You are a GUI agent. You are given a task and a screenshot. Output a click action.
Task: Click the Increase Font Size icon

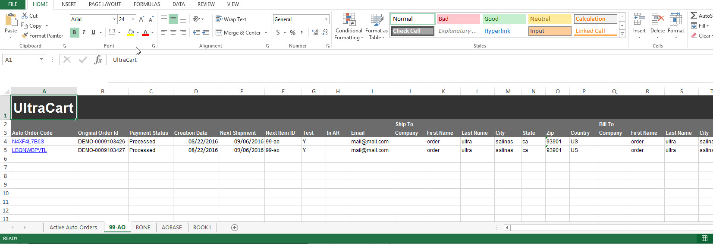(x=141, y=19)
